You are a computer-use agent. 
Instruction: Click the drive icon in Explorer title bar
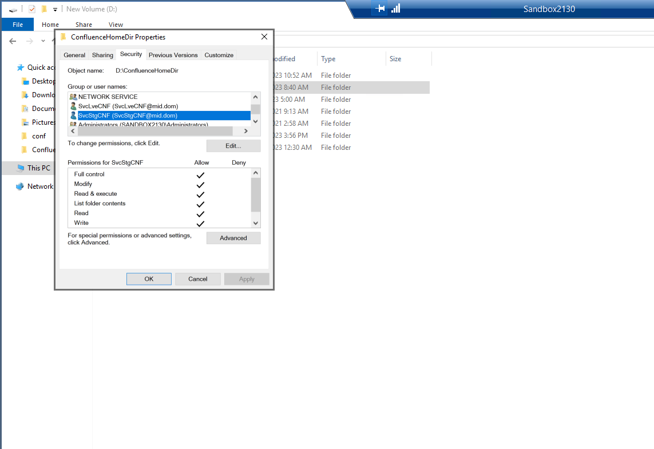click(13, 9)
